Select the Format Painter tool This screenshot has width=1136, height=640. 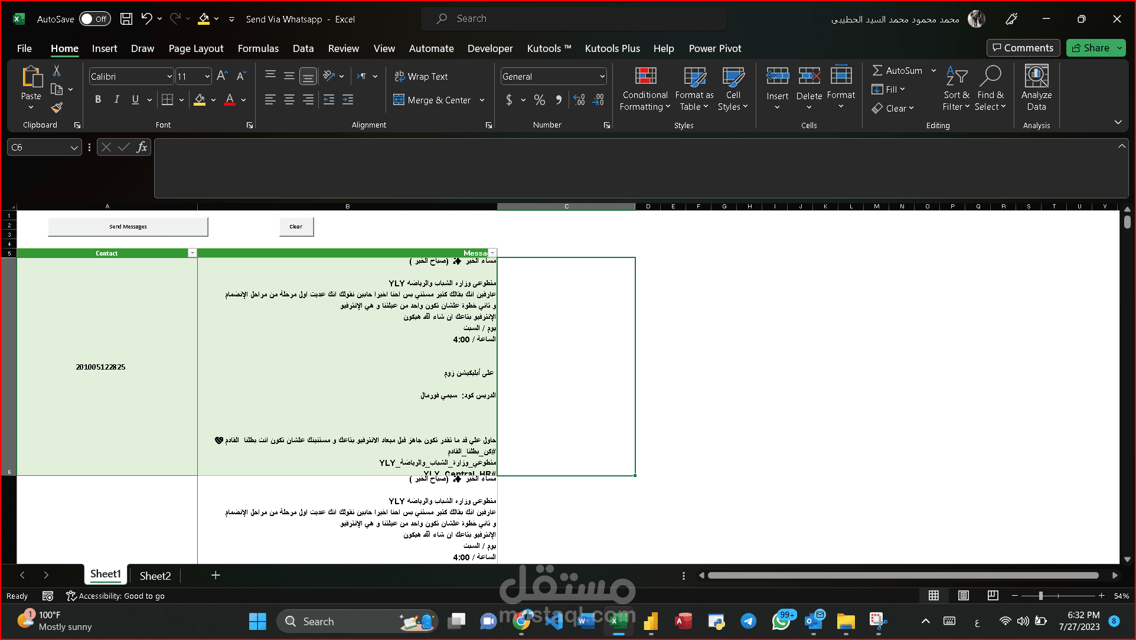point(57,108)
